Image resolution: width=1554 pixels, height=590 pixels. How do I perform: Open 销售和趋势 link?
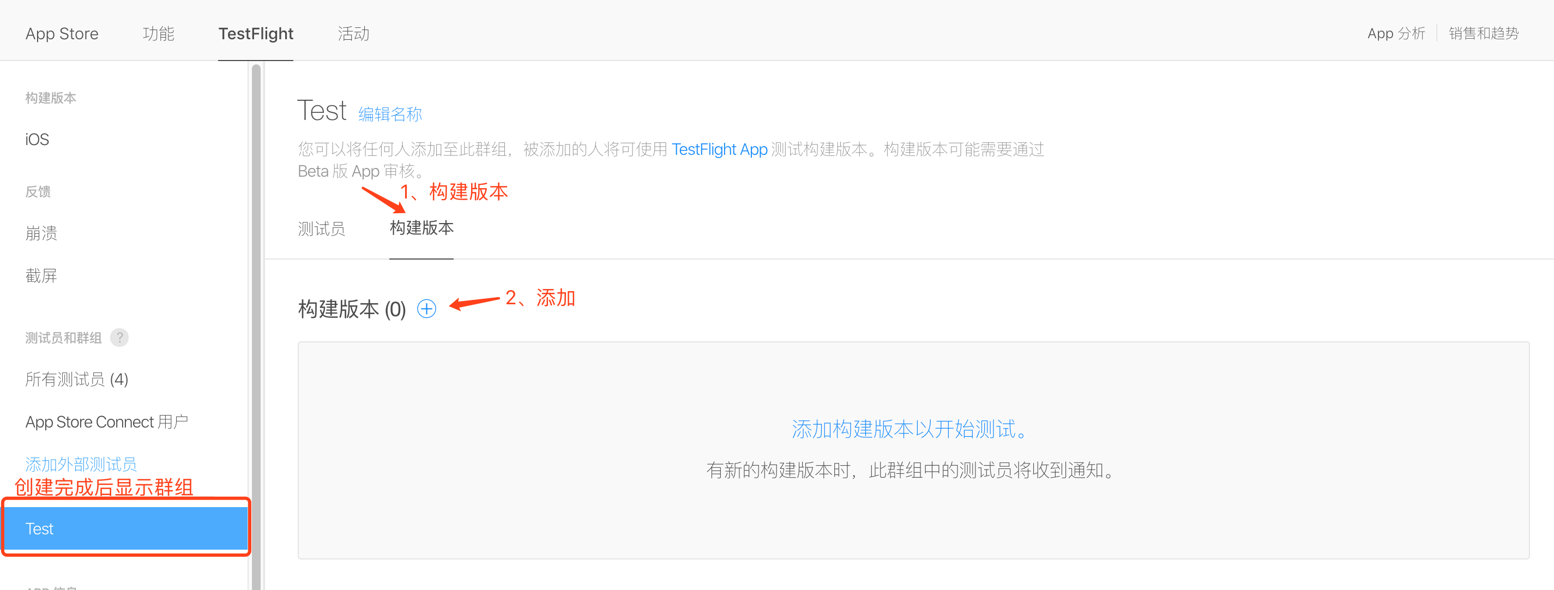[x=1484, y=34]
